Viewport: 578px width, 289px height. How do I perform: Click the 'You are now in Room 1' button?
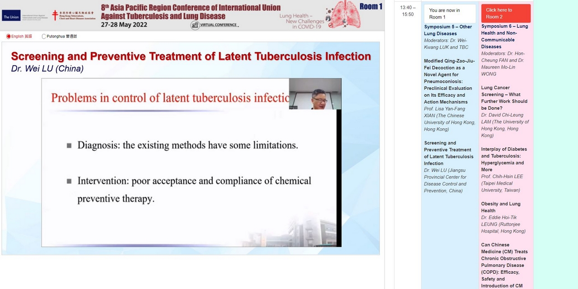[x=449, y=14]
